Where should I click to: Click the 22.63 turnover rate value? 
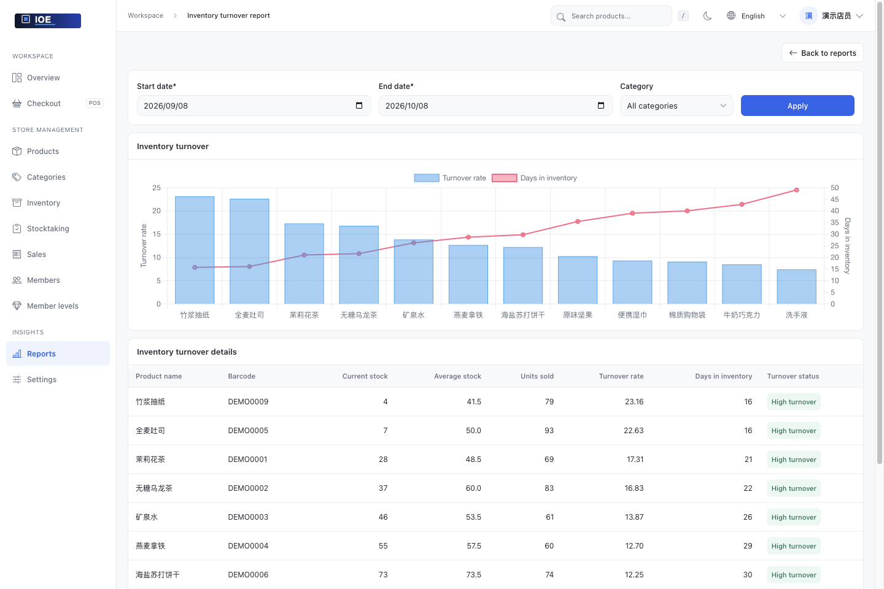[x=634, y=431]
